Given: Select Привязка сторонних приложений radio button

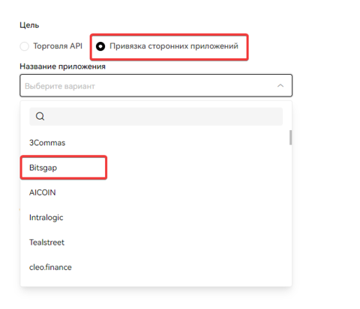Looking at the screenshot, I should [x=100, y=46].
